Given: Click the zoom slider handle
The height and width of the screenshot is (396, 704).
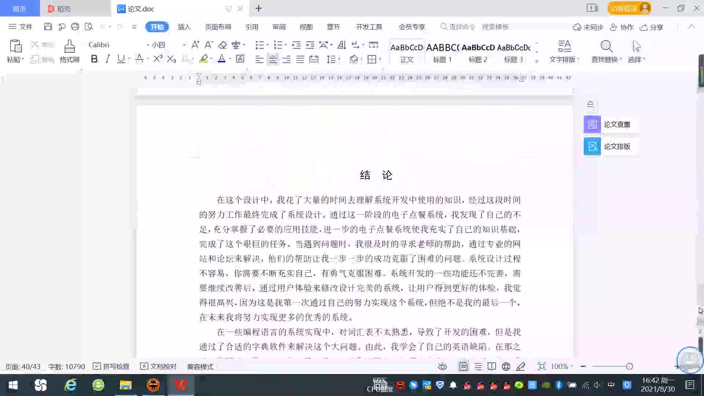Looking at the screenshot, I should [x=630, y=366].
